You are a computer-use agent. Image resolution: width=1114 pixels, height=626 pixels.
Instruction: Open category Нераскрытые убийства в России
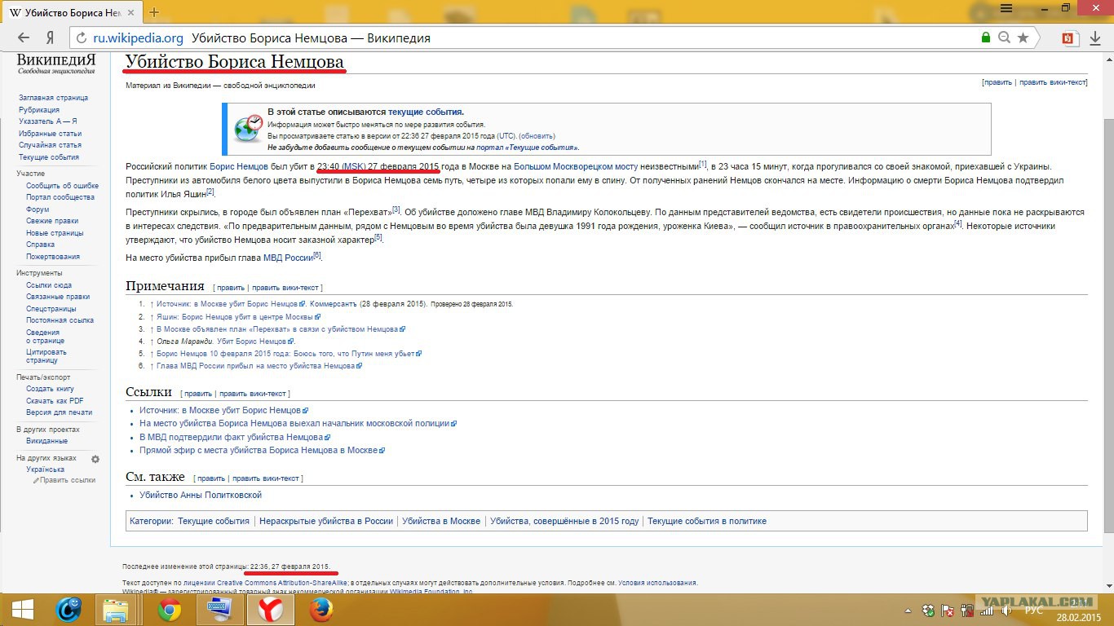click(326, 521)
